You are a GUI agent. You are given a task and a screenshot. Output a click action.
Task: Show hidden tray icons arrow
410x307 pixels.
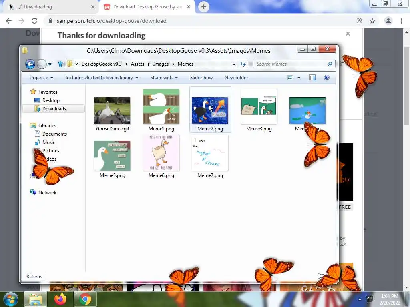[x=360, y=299]
